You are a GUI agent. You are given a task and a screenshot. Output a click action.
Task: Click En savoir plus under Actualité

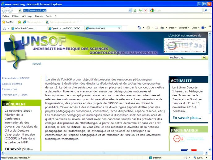(x=187, y=118)
